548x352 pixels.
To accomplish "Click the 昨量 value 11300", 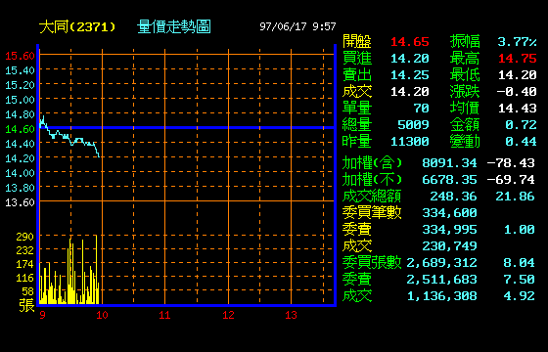I will 410,142.
